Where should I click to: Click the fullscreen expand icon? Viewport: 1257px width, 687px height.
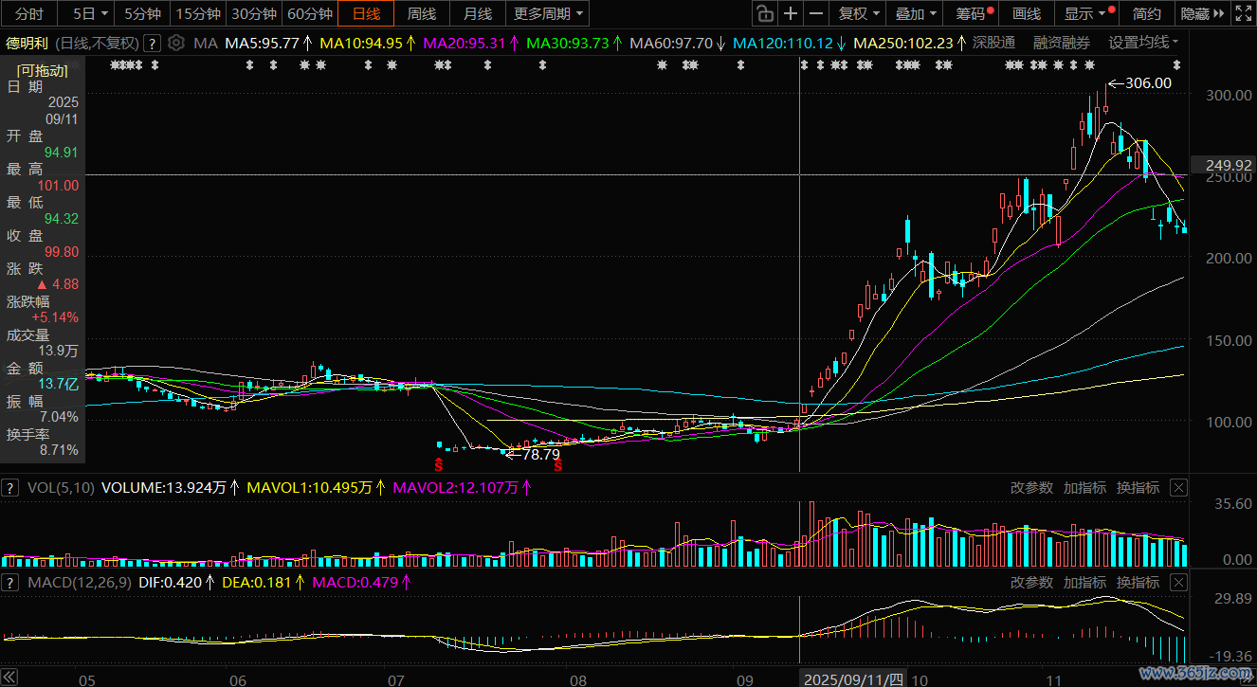coord(1241,13)
